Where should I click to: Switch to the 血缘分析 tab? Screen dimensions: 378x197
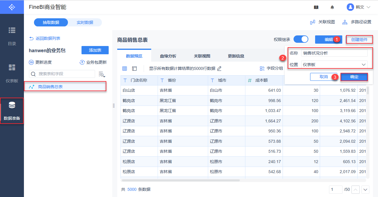(168, 56)
